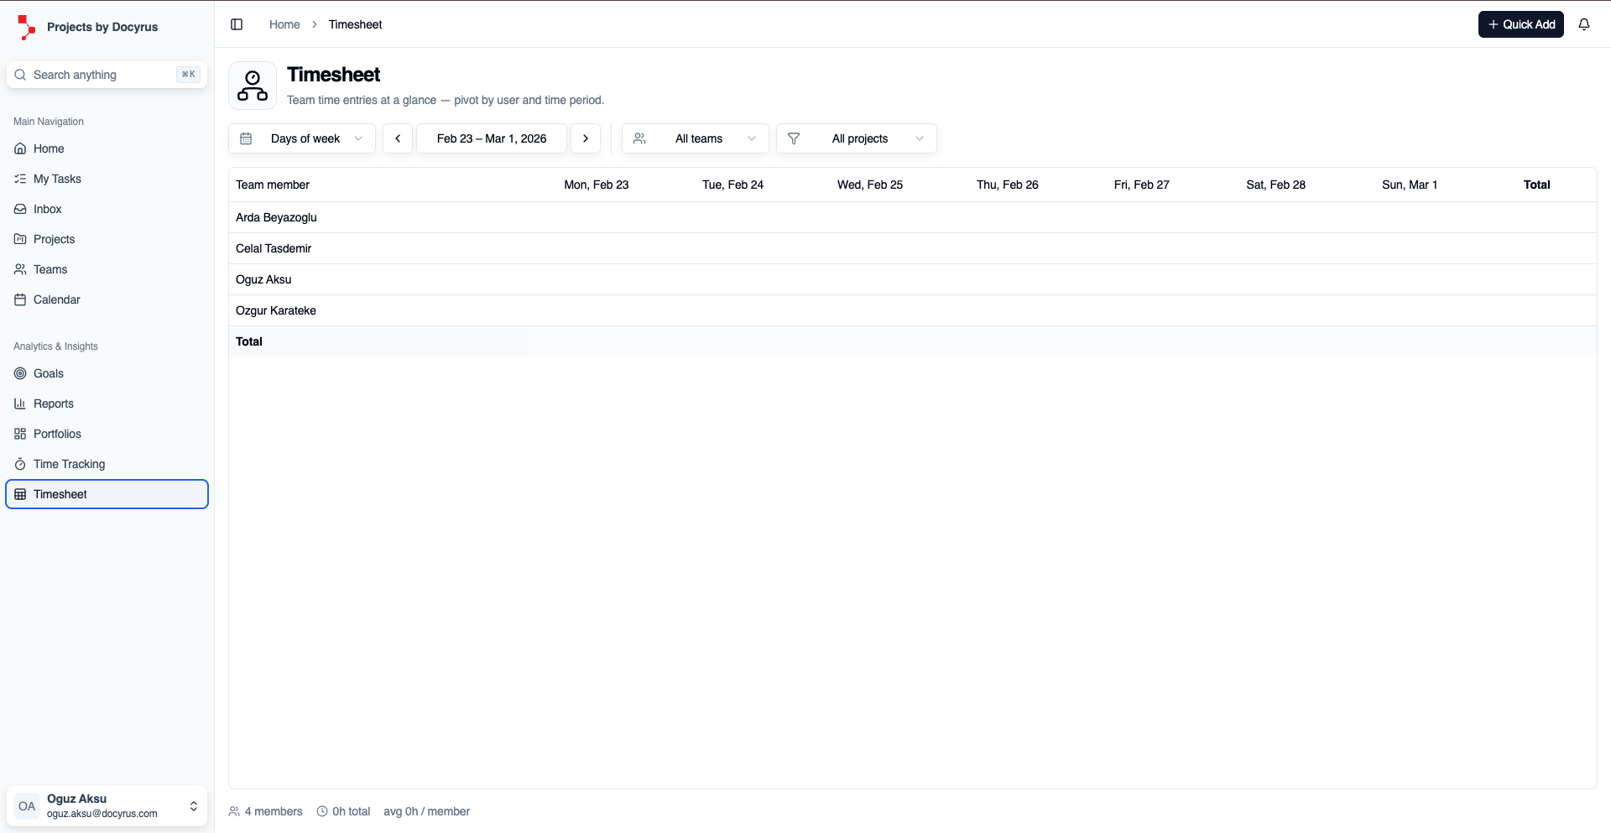
Task: Go to the previous week with the left arrow
Action: (x=397, y=138)
